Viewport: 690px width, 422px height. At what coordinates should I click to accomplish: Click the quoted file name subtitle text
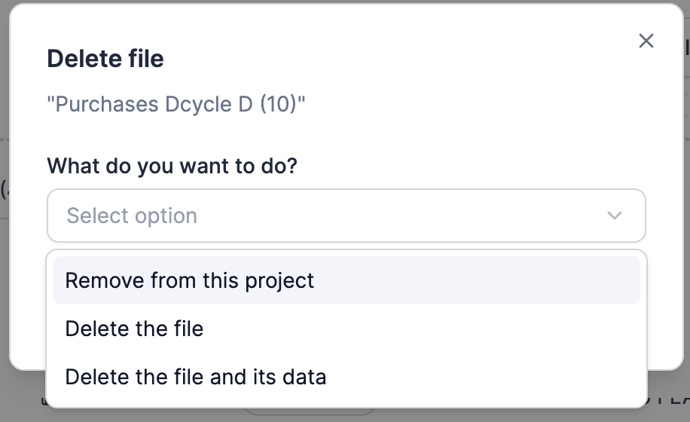pos(176,104)
